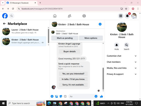Viewport: 141px width, 106px height.
Task: Send quick response "Yes, are you interested?"
Action: [73, 73]
